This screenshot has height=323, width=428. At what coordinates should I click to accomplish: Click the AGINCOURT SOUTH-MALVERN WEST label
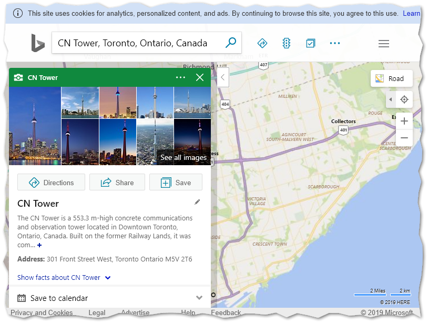[x=290, y=137]
